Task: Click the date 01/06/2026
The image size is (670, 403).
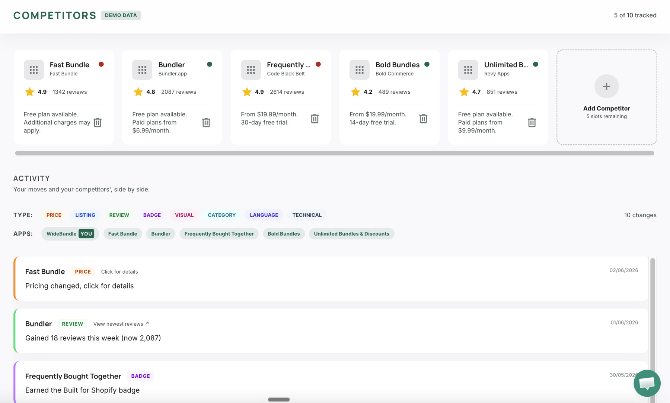Action: coord(624,322)
